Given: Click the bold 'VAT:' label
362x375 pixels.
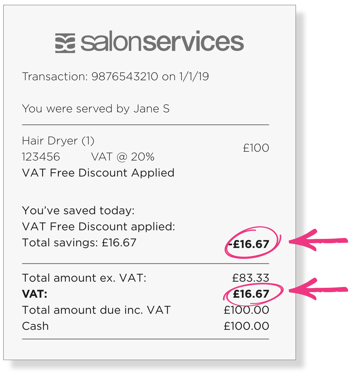Looking at the screenshot, I should pos(35,294).
